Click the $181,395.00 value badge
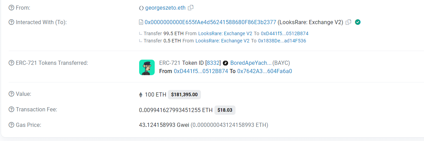The image size is (424, 141). click(x=184, y=94)
